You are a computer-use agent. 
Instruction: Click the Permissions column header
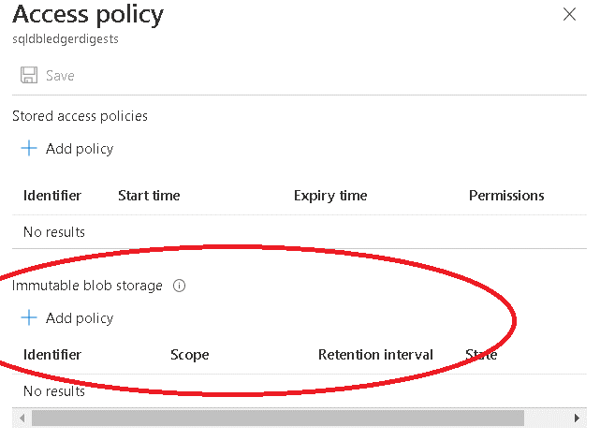(x=505, y=196)
